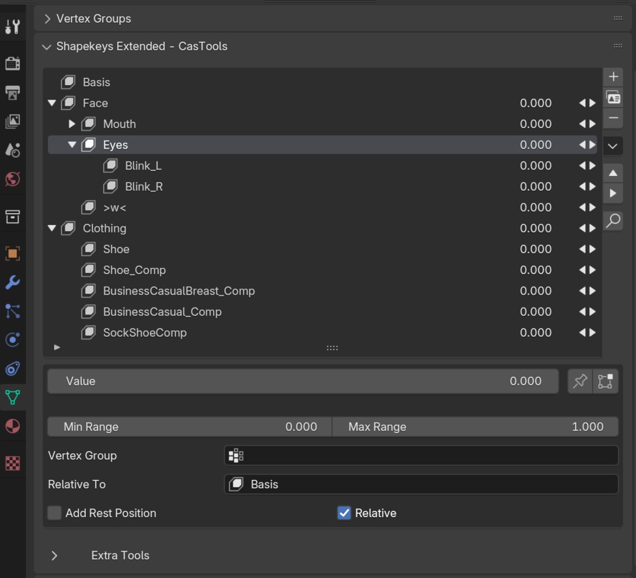Enable the Add Rest Position checkbox
Viewport: 636px width, 578px height.
tap(54, 513)
